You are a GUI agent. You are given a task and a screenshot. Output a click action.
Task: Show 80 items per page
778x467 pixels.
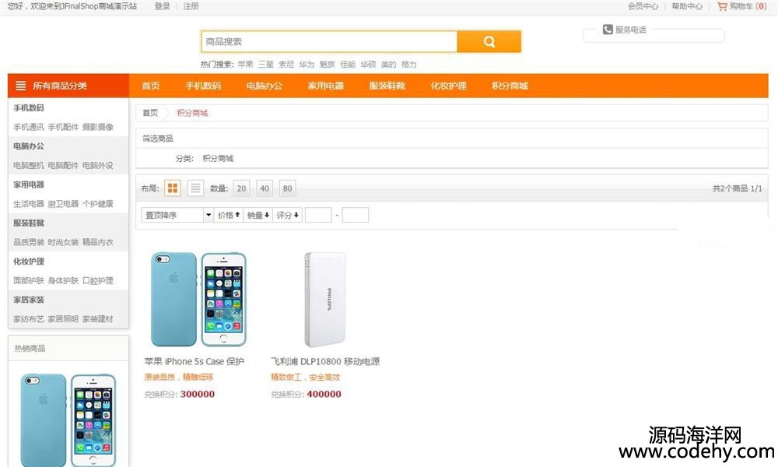287,188
